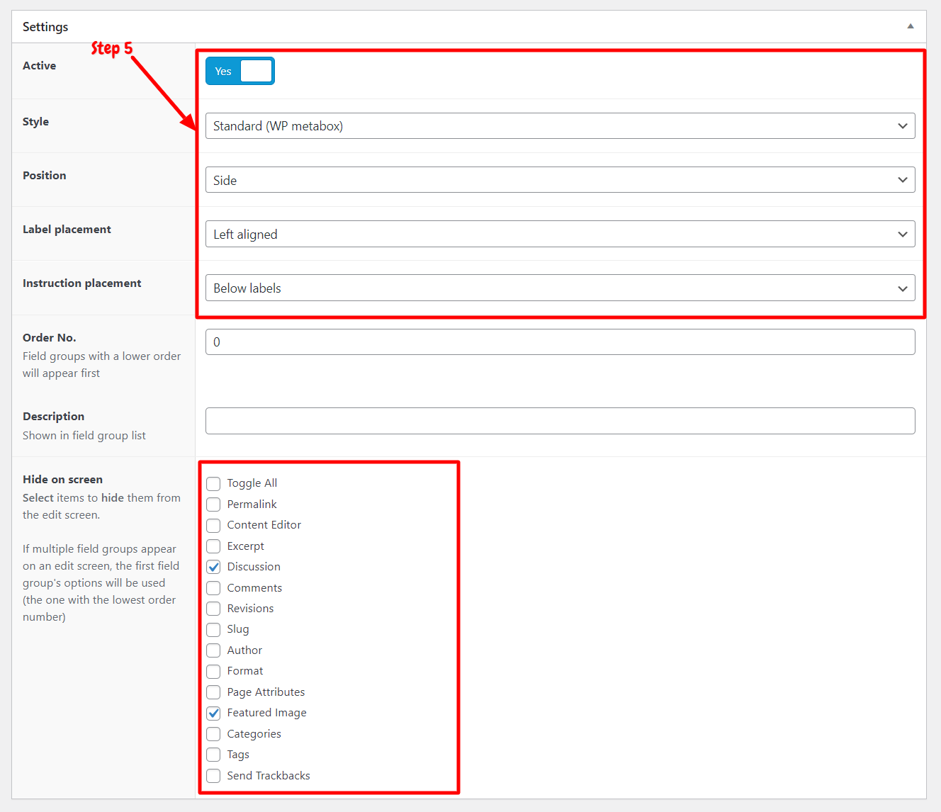Screen dimensions: 941x812
Task: Click the Settings panel title
Action: pos(45,27)
